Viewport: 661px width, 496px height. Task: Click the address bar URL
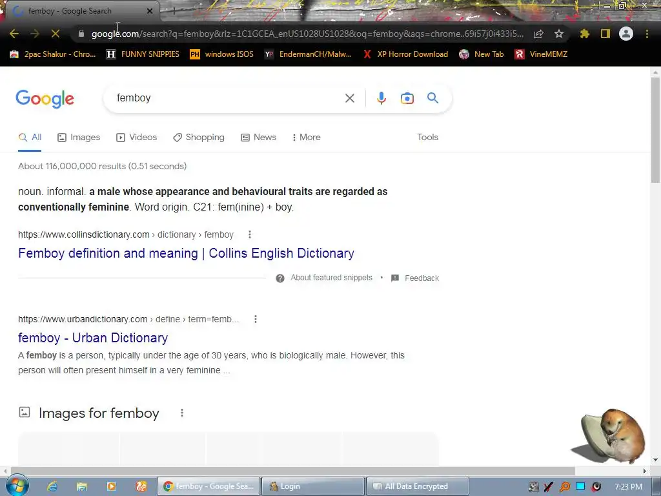pos(307,34)
